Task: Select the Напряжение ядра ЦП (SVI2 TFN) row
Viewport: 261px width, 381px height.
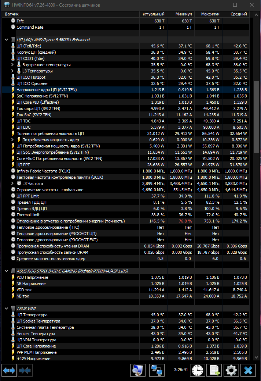Action: tap(126, 90)
